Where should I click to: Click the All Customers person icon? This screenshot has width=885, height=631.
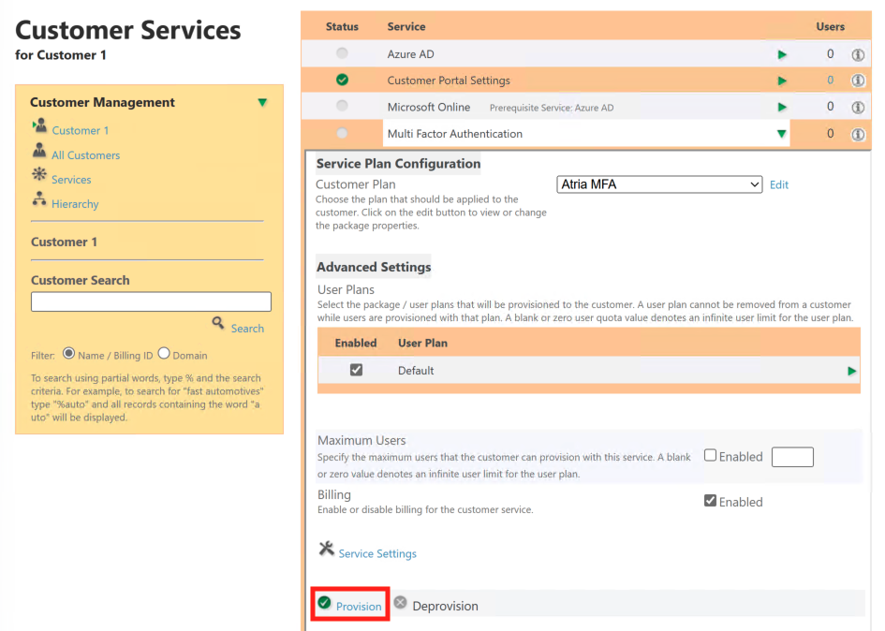tap(39, 151)
